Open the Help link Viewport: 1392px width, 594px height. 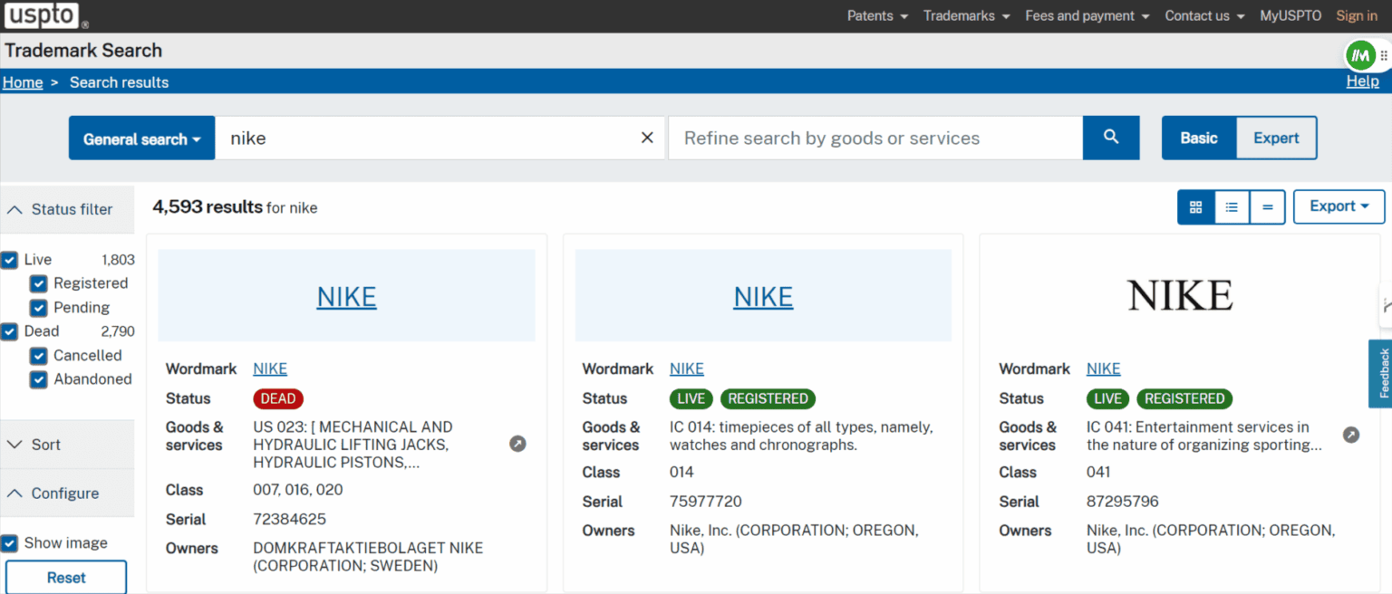[1362, 81]
